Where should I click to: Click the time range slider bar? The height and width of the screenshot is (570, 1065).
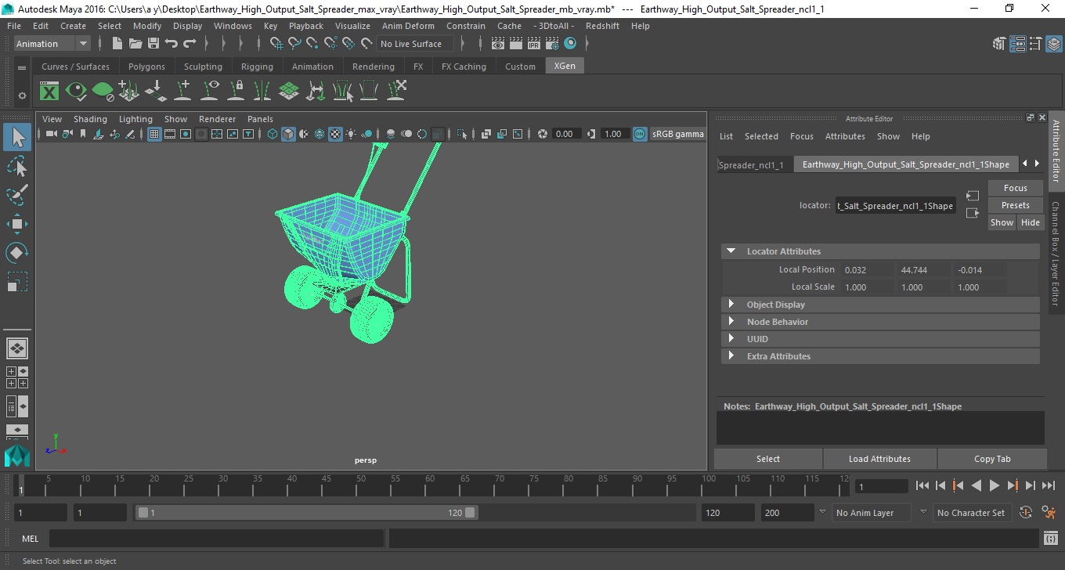coord(306,513)
